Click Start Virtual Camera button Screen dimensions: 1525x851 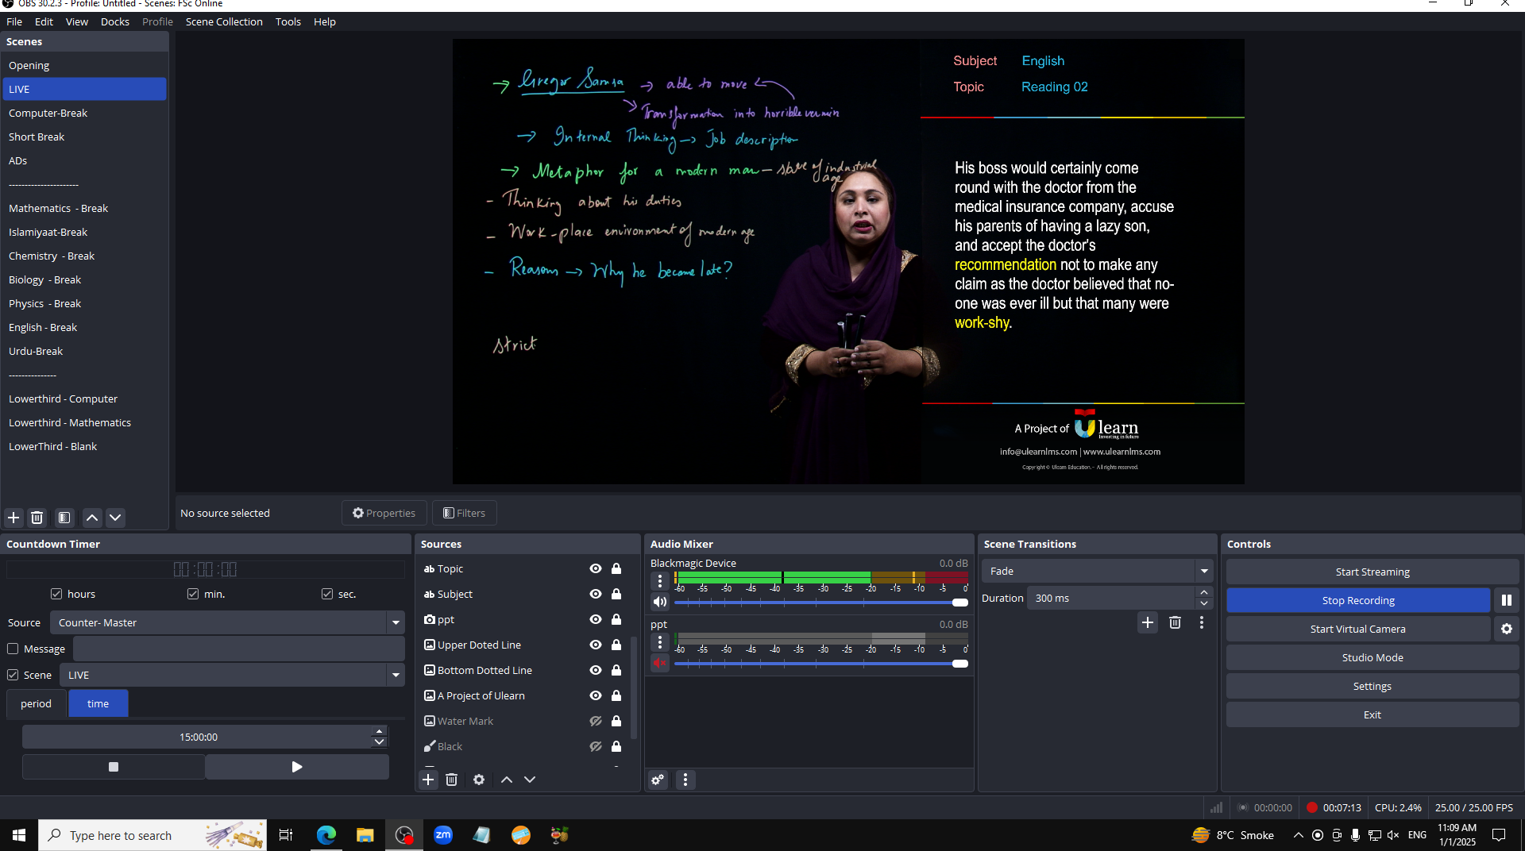click(x=1358, y=629)
